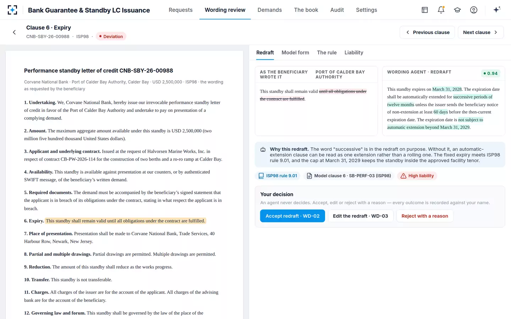Select the Liability tab
The width and height of the screenshot is (511, 319).
click(x=354, y=52)
